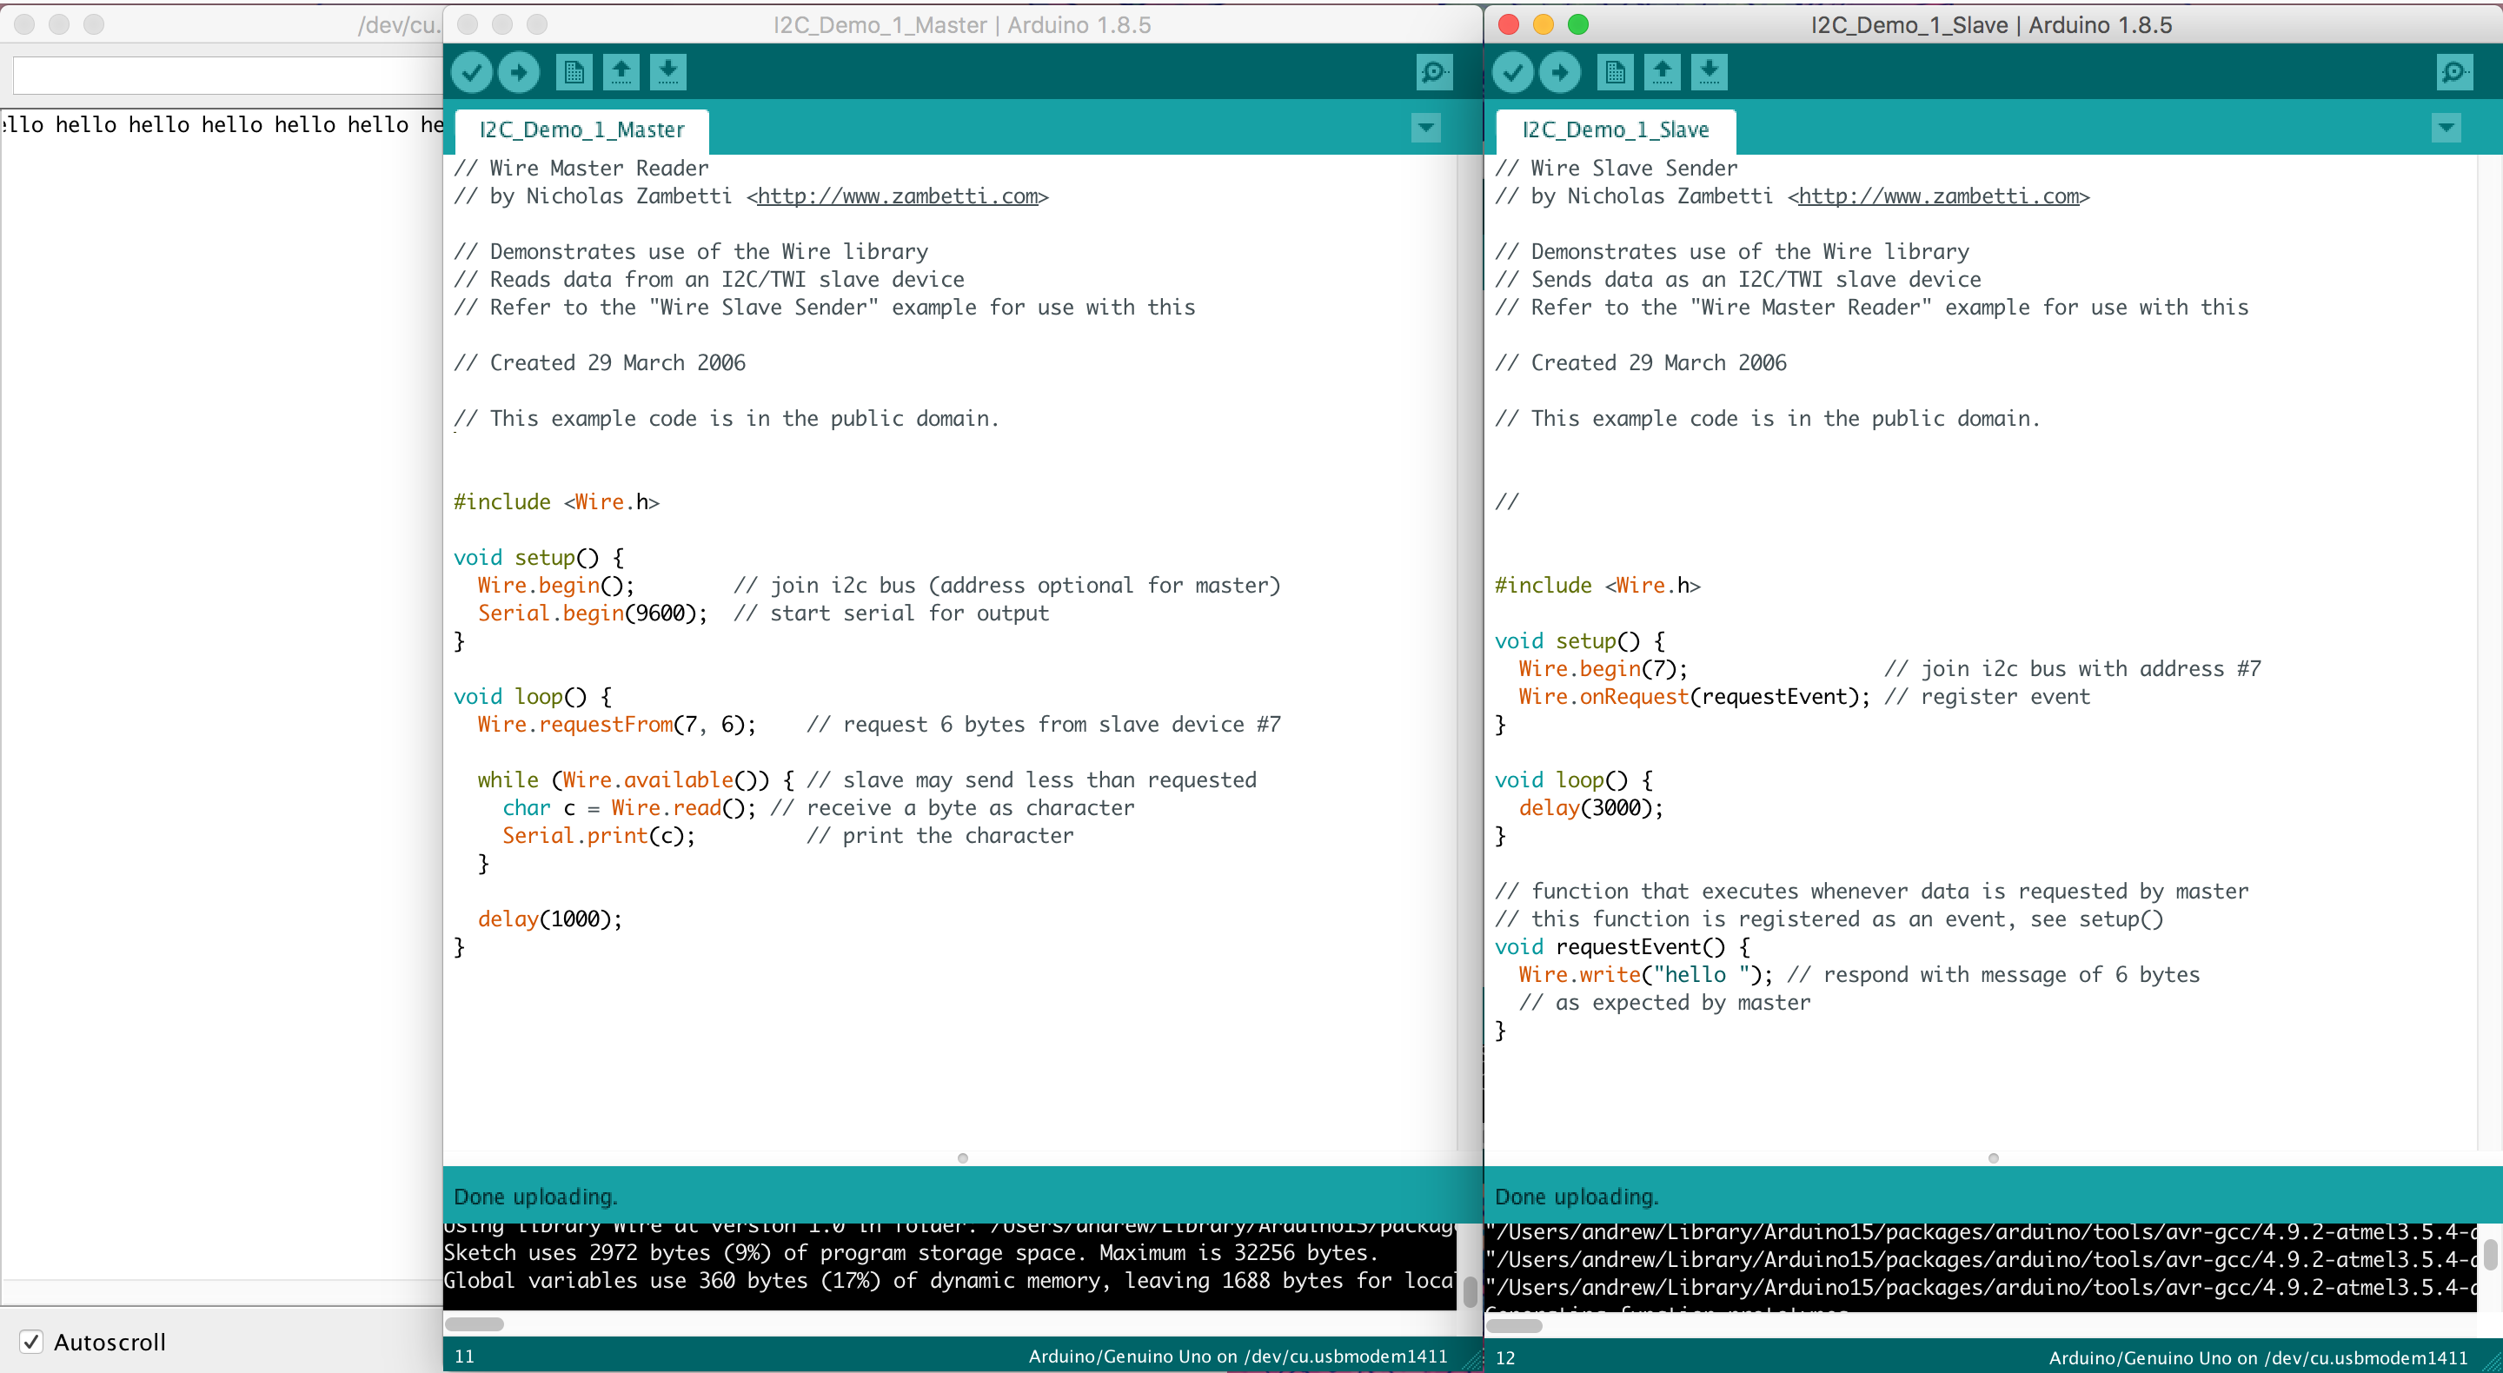This screenshot has width=2503, height=1373.
Task: Click board port label in Slave status bar
Action: 2258,1358
